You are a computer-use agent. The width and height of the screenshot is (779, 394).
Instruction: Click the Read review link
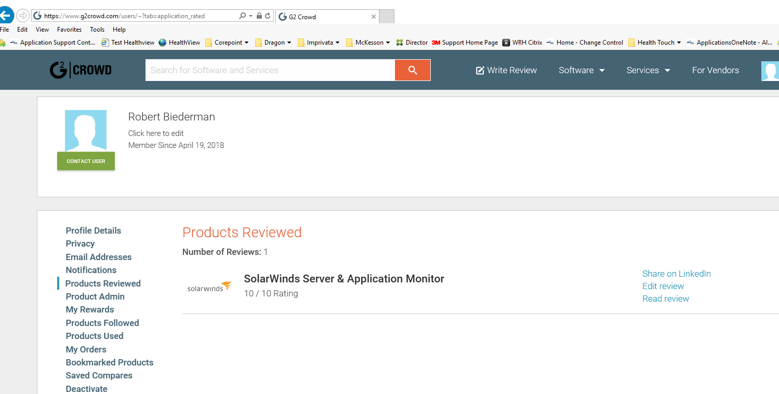pos(666,298)
